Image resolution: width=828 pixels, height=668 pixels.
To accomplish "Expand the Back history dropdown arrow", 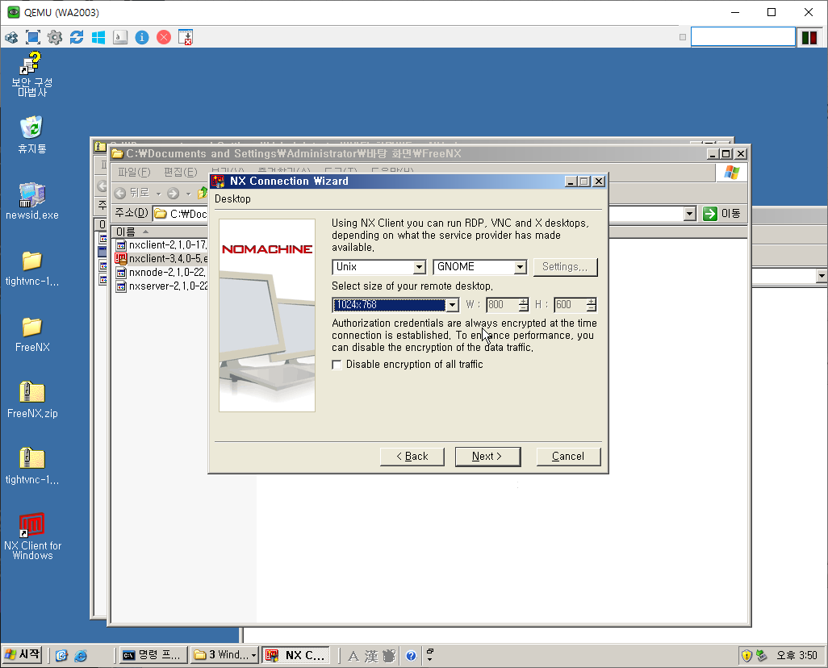I will click(158, 194).
